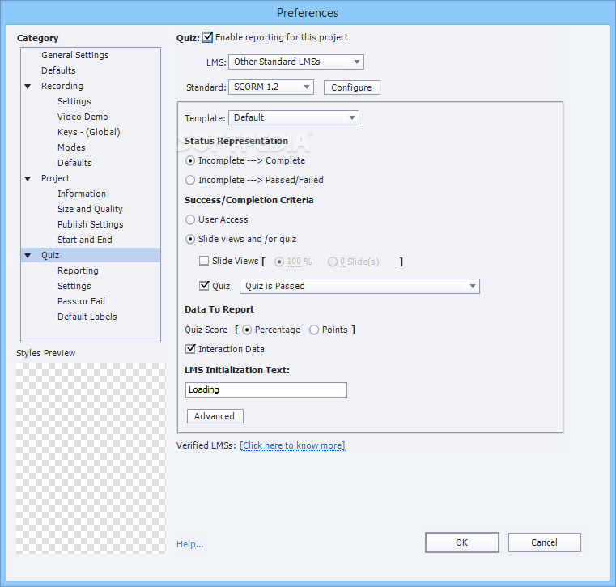The width and height of the screenshot is (616, 587).
Task: Open Modes under Recording
Action: click(71, 147)
